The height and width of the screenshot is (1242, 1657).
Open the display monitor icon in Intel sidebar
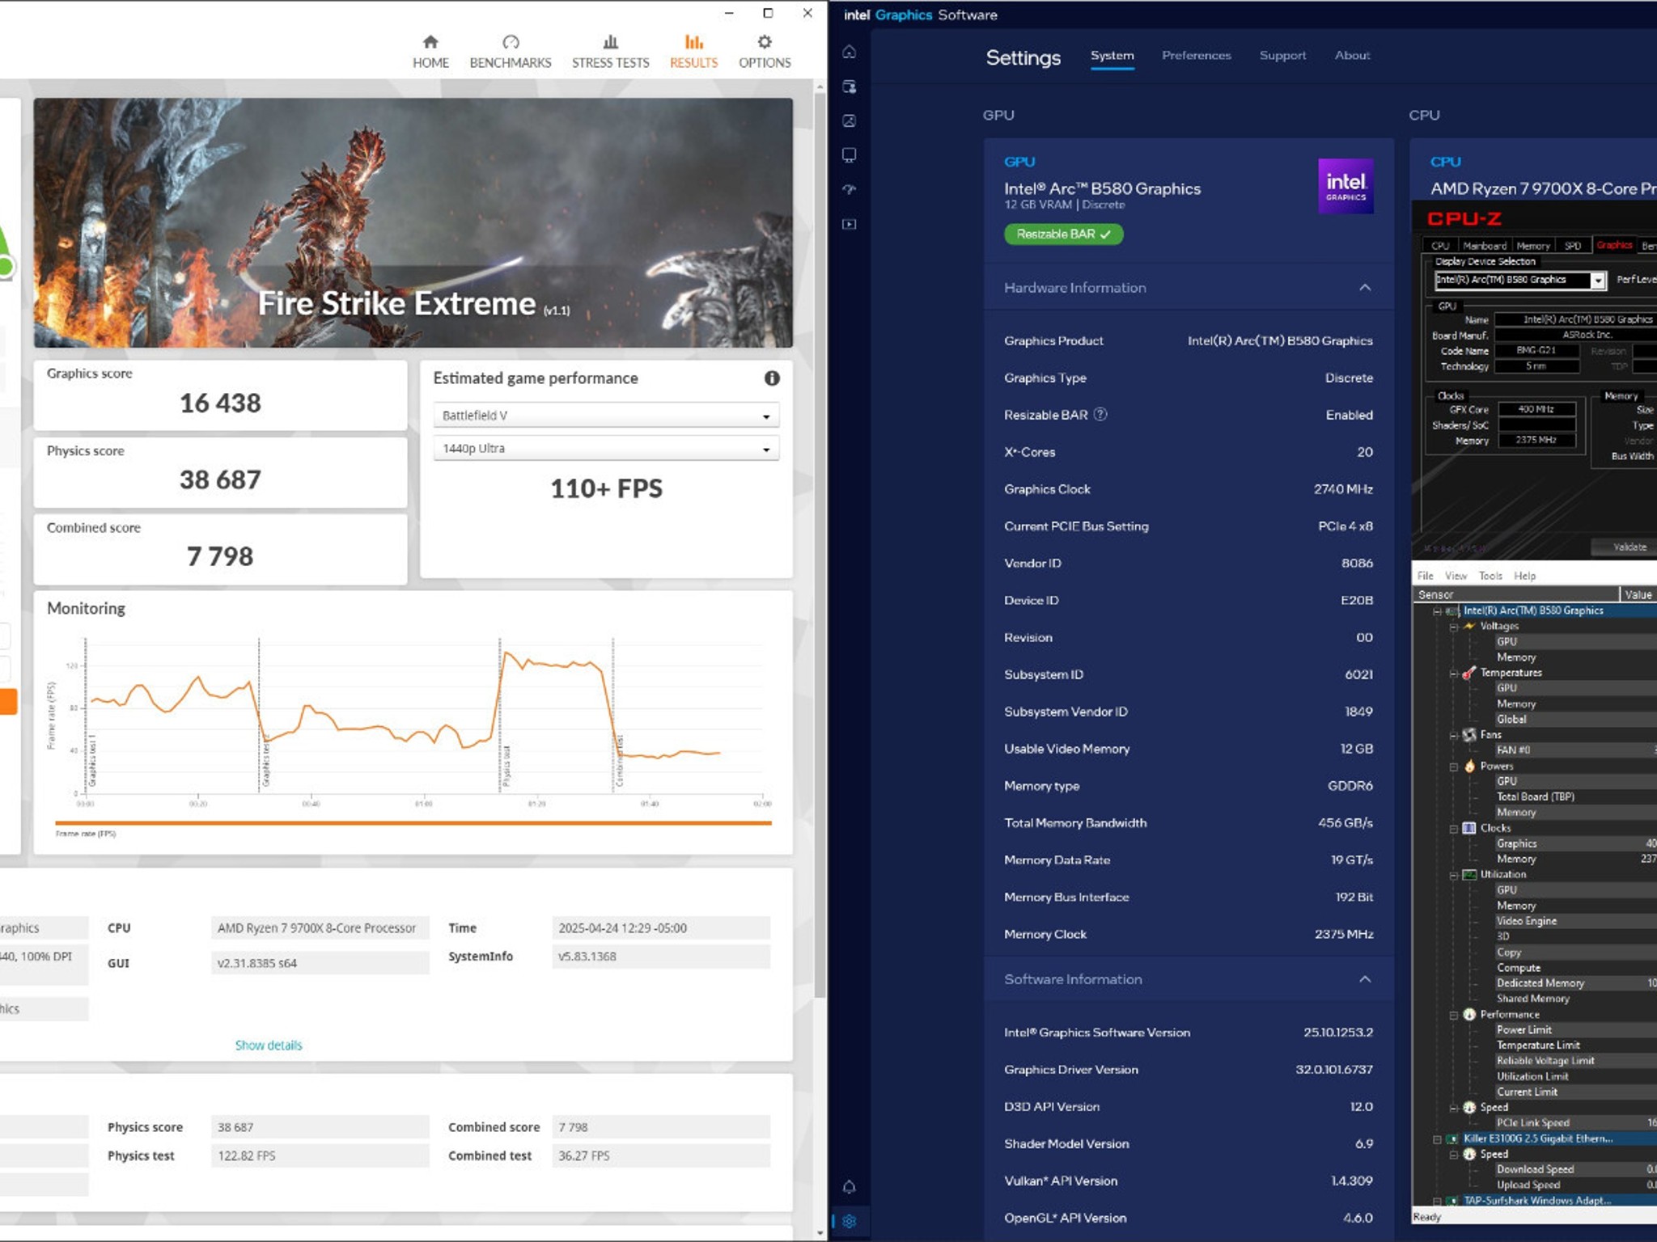point(850,155)
